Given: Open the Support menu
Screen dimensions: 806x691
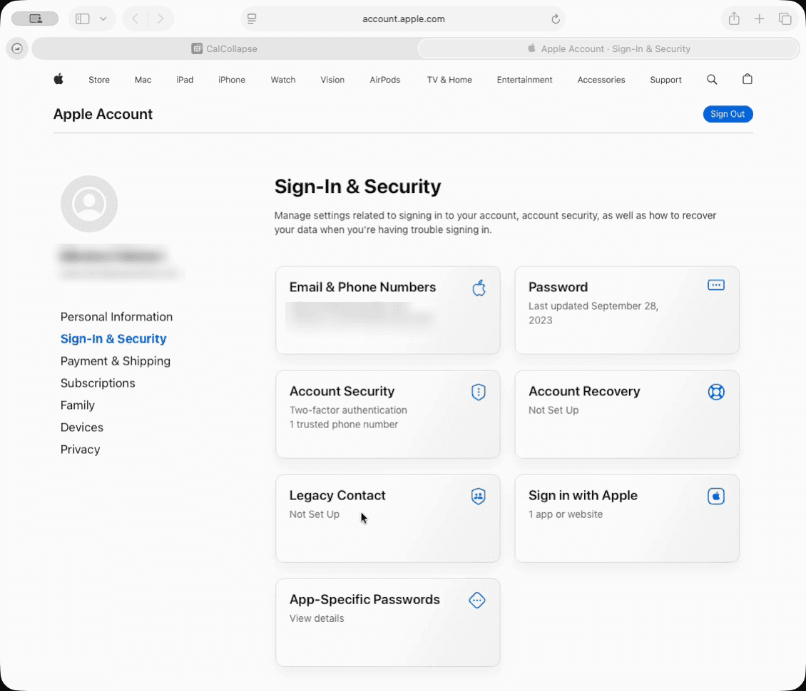Looking at the screenshot, I should 665,80.
